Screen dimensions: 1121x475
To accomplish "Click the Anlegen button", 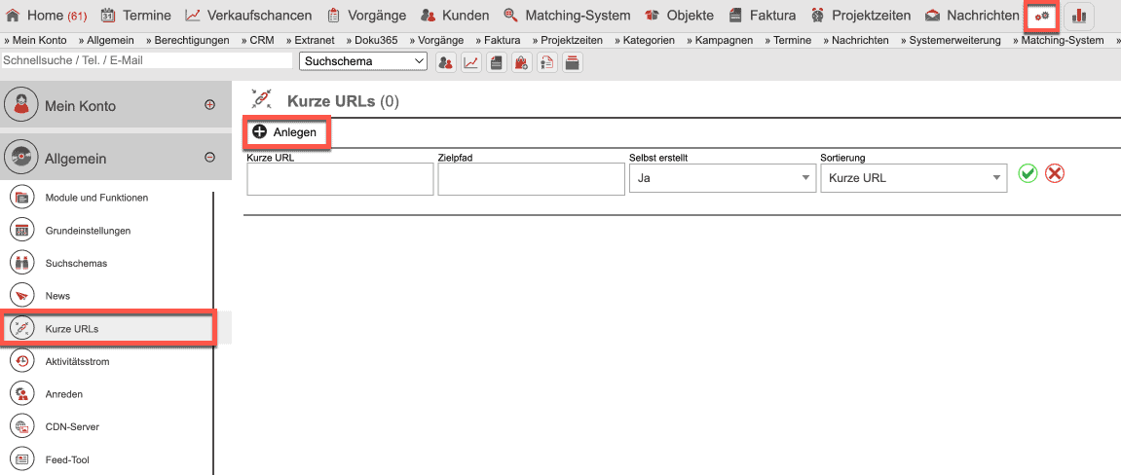I will pyautogui.click(x=285, y=132).
